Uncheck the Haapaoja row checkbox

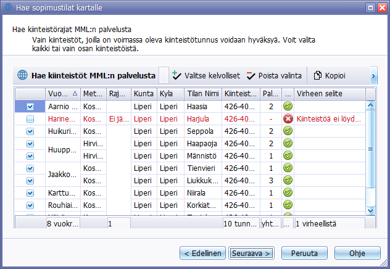click(x=30, y=144)
